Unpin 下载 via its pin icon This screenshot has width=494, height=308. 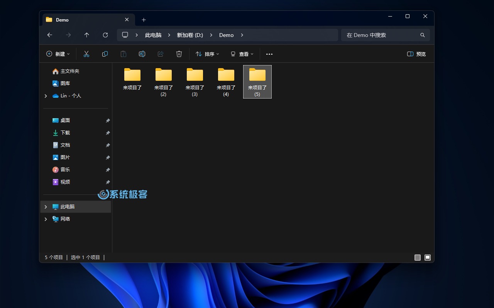(x=108, y=133)
